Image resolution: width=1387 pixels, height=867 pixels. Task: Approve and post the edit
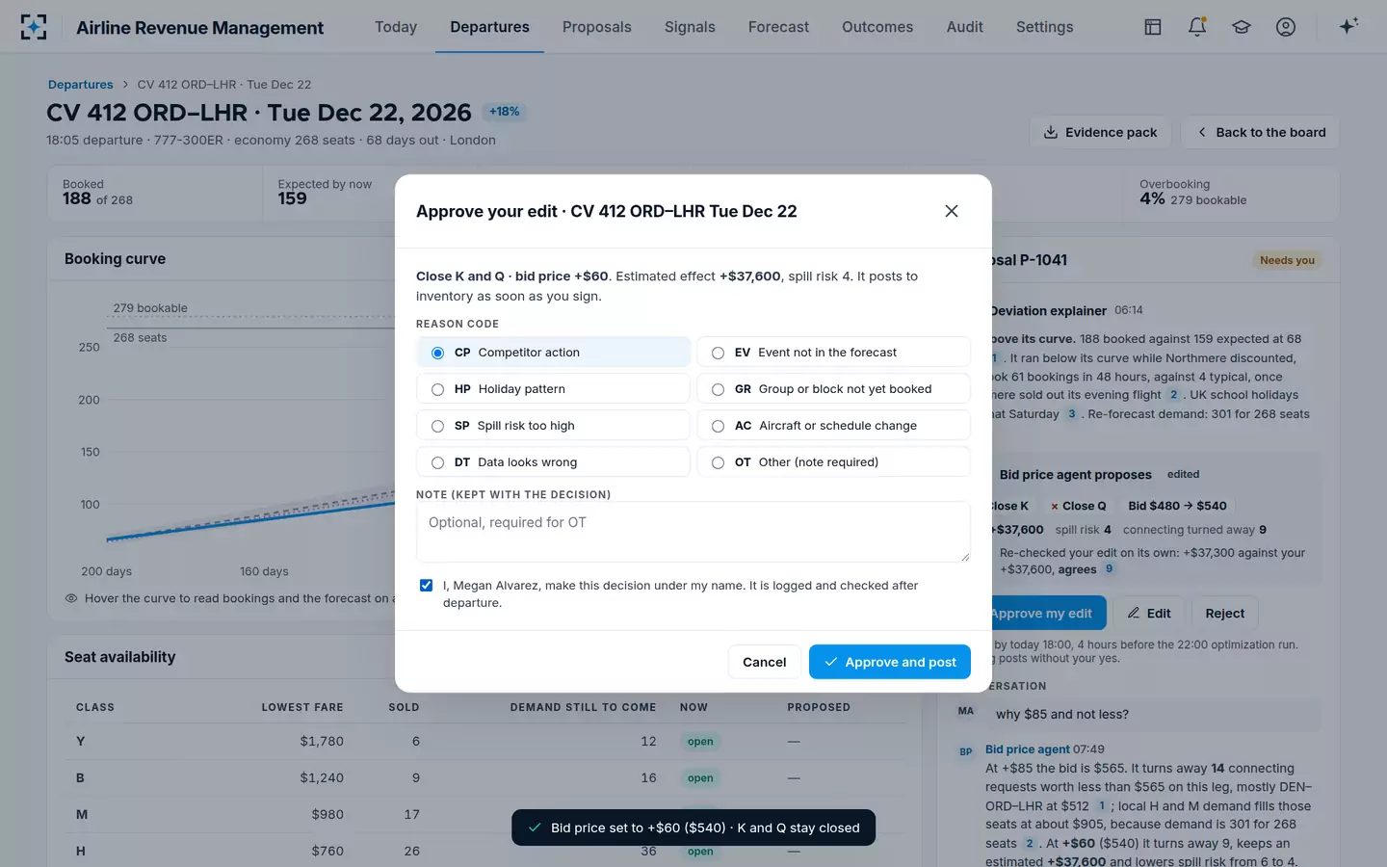coord(890,662)
